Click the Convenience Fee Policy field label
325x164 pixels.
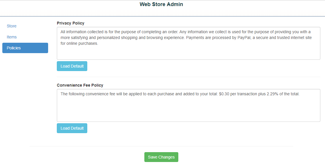(x=80, y=85)
